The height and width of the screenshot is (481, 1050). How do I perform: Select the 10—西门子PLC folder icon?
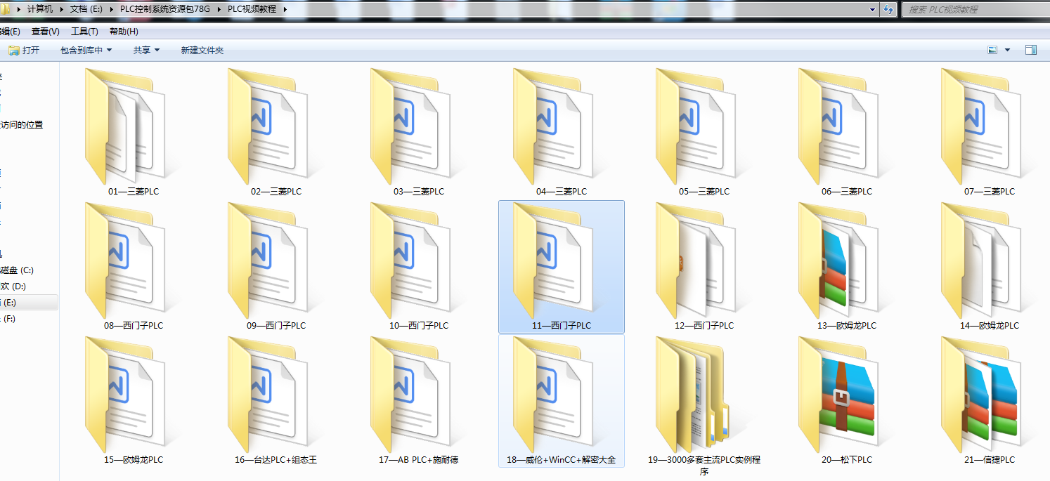(x=410, y=259)
